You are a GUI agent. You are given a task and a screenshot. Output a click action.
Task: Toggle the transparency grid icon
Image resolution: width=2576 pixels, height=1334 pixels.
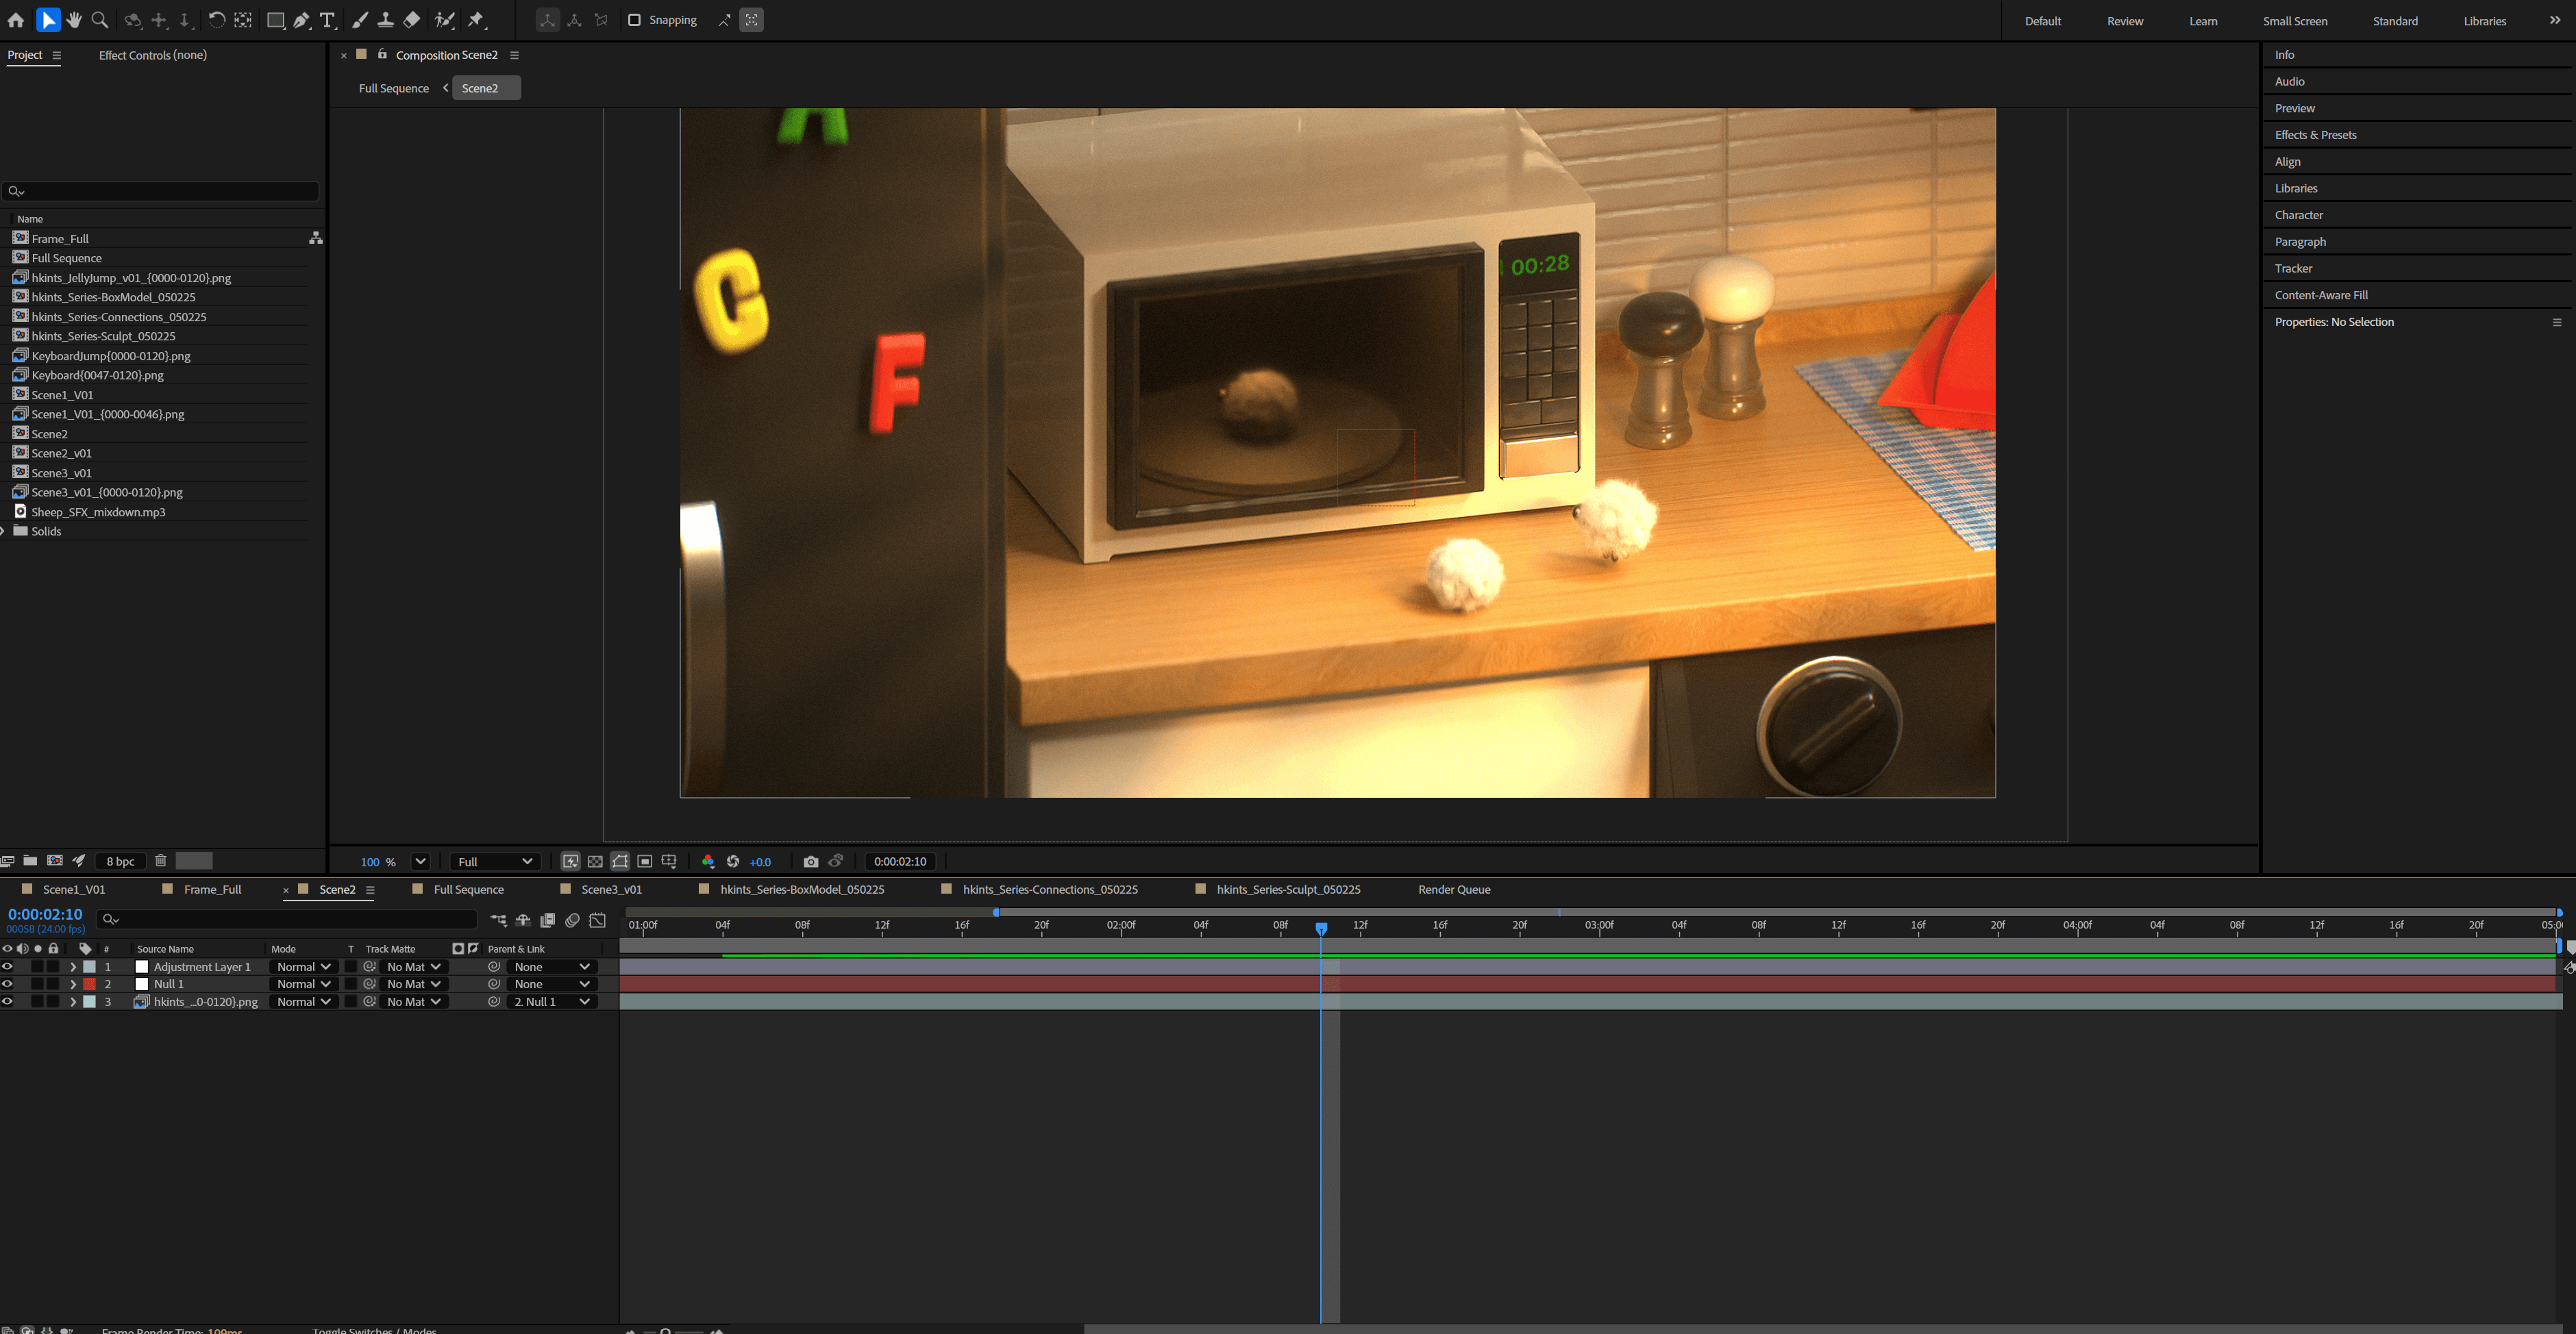(x=595, y=861)
